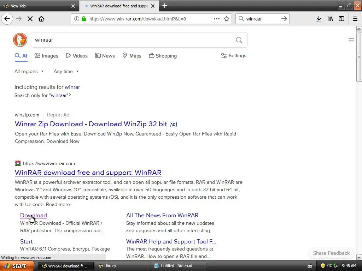The width and height of the screenshot is (362, 271).
Task: Expand the Any time filter
Action: pos(66,71)
